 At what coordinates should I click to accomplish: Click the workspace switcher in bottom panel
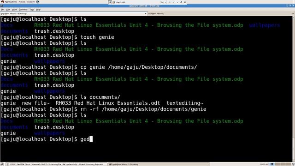click(x=281, y=164)
